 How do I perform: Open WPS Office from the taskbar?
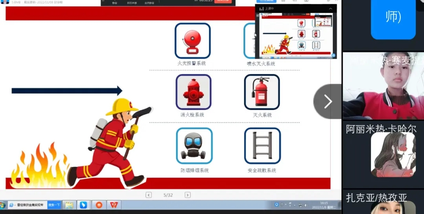(114, 205)
